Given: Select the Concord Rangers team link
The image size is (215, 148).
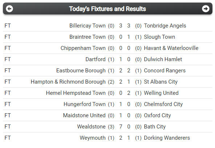Looking at the screenshot, I should 165,71.
